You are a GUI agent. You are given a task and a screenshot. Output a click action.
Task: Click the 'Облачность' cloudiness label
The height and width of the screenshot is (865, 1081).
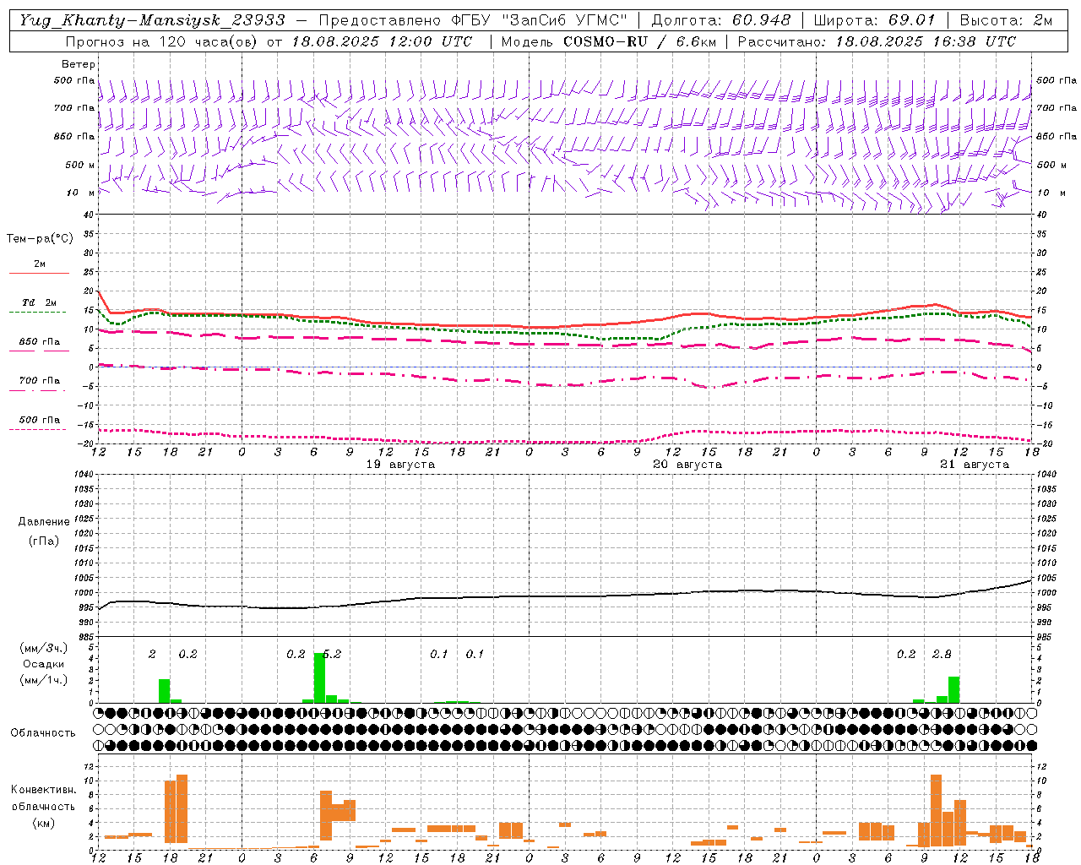43,732
